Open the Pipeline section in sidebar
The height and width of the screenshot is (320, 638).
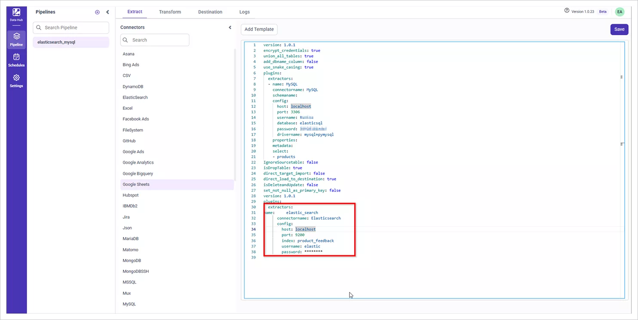pyautogui.click(x=16, y=39)
